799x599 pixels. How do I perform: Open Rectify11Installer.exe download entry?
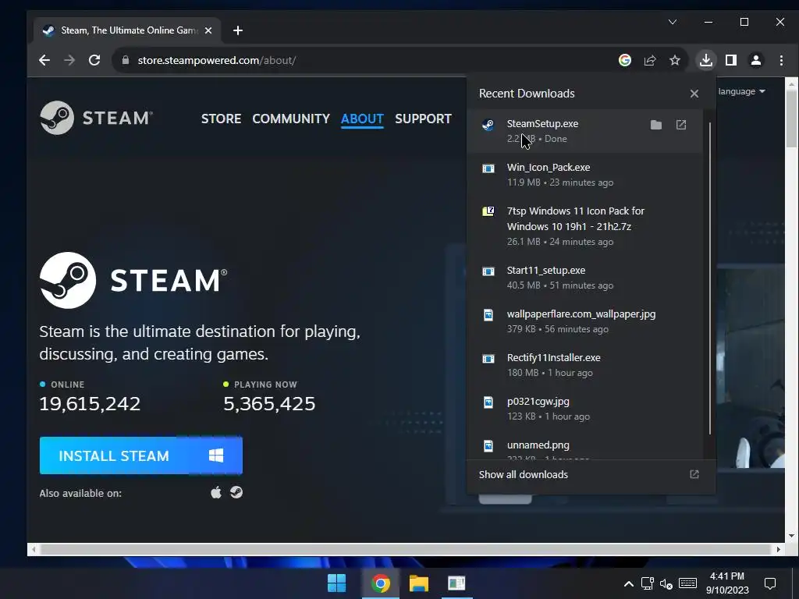coord(584,365)
